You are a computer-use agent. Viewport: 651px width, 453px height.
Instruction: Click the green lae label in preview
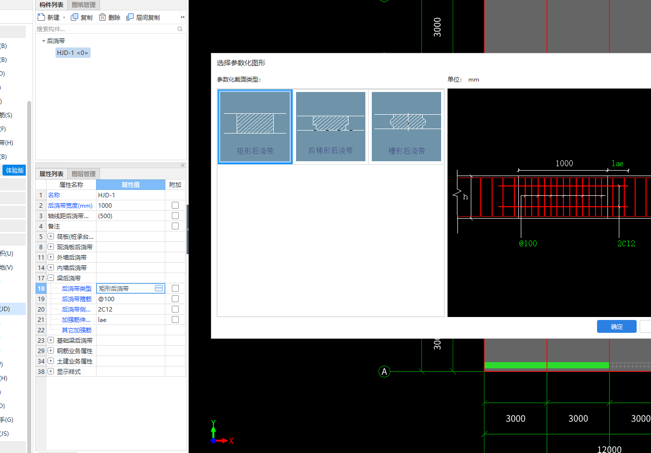617,163
